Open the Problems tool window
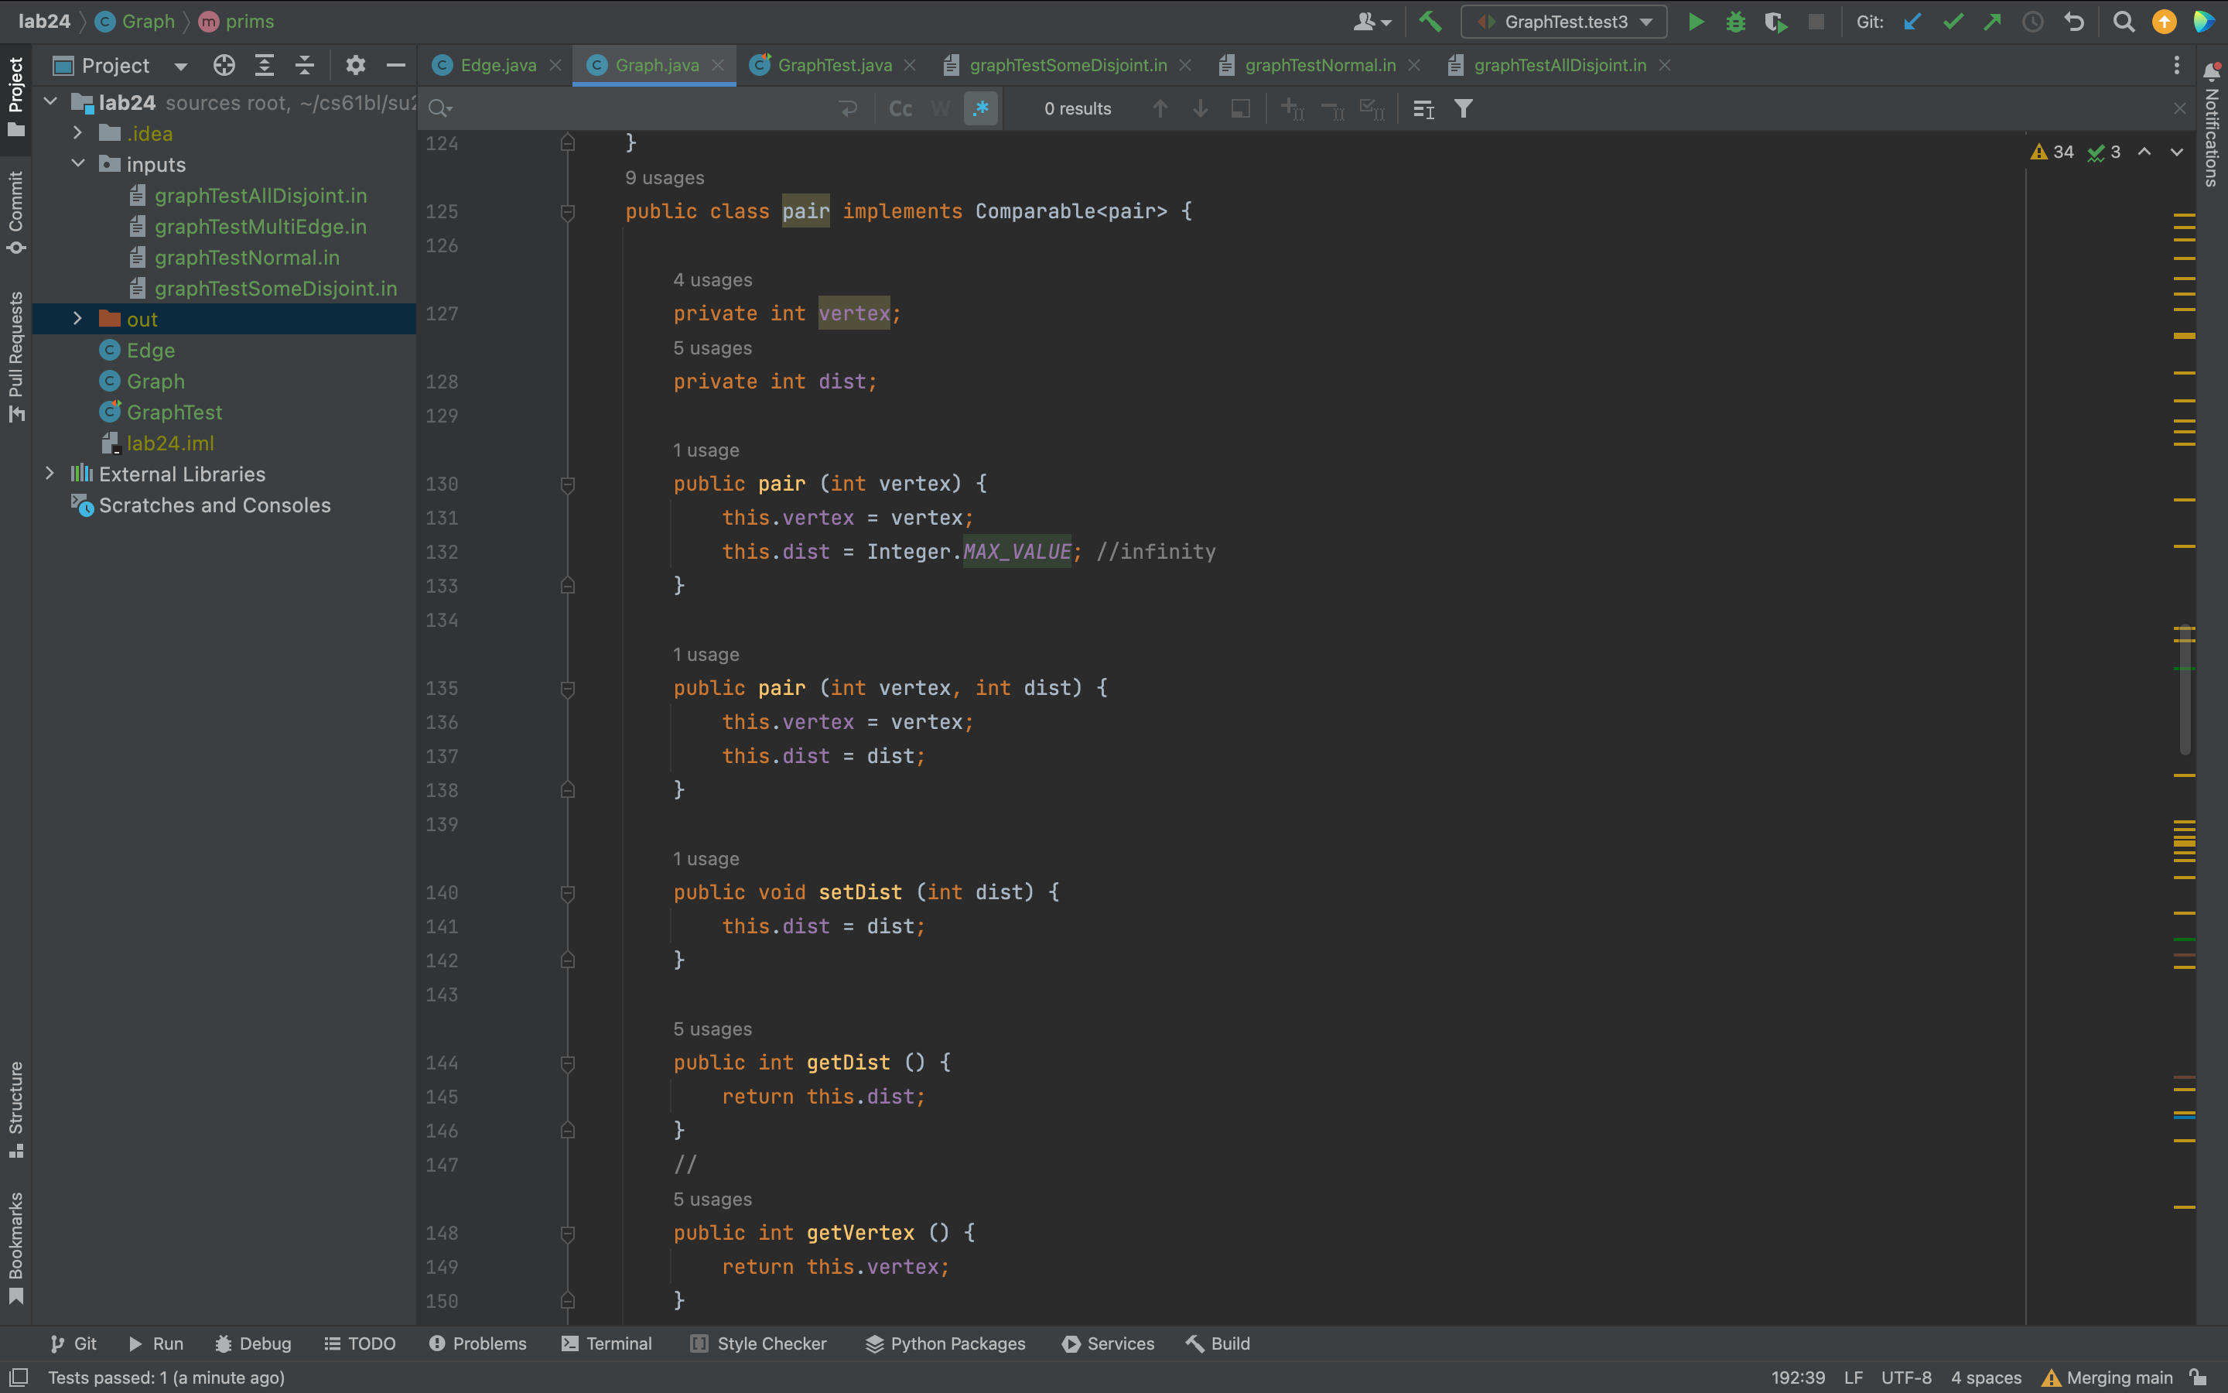 pos(478,1343)
